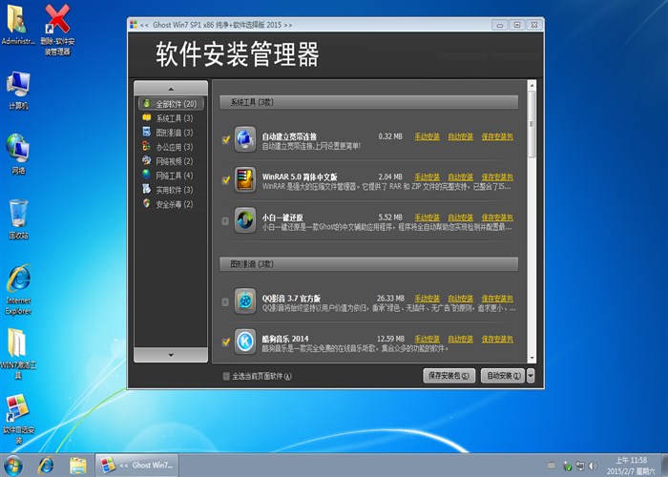This screenshot has width=668, height=477.
Task: Open dropdown arrow next to 自动安装 button
Action: point(531,376)
